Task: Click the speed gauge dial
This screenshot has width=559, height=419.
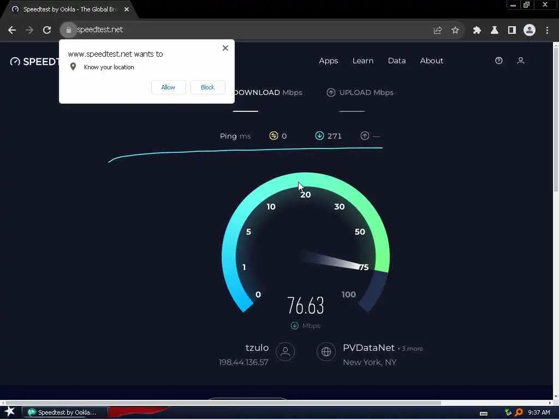Action: [306, 242]
